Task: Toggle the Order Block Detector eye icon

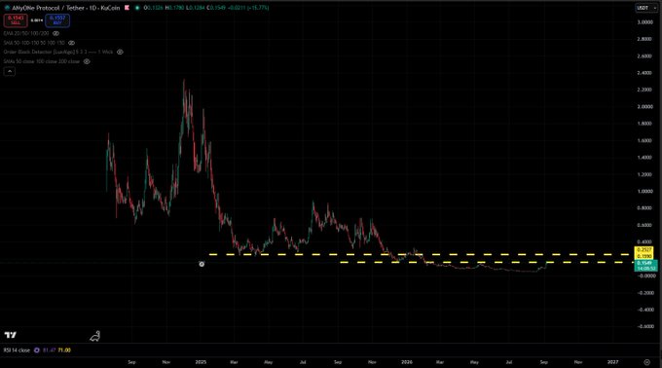Action: [120, 52]
